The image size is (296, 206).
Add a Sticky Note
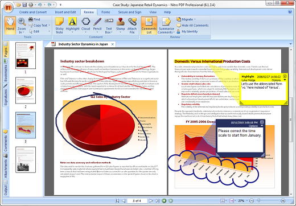[x=59, y=26]
